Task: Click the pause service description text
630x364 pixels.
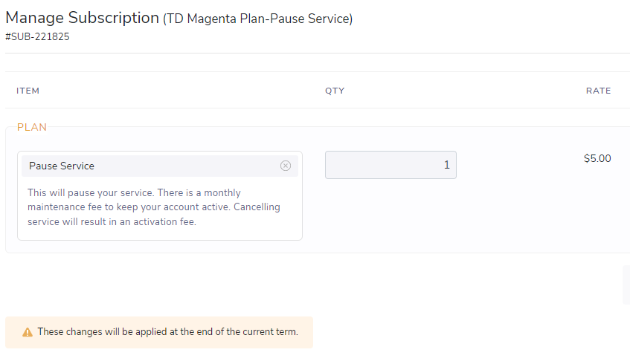Action: tap(154, 207)
